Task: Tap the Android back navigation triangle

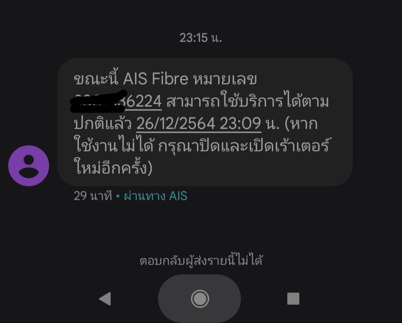Action: 105,299
